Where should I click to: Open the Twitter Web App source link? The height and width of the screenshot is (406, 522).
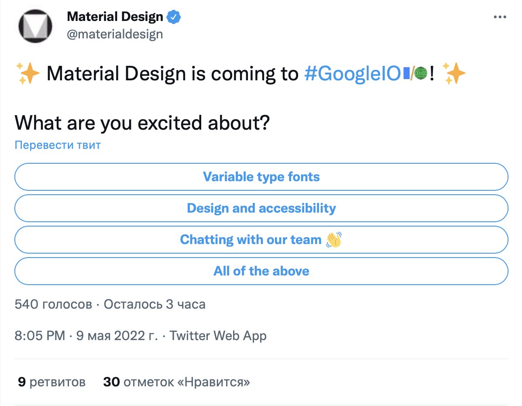[218, 336]
